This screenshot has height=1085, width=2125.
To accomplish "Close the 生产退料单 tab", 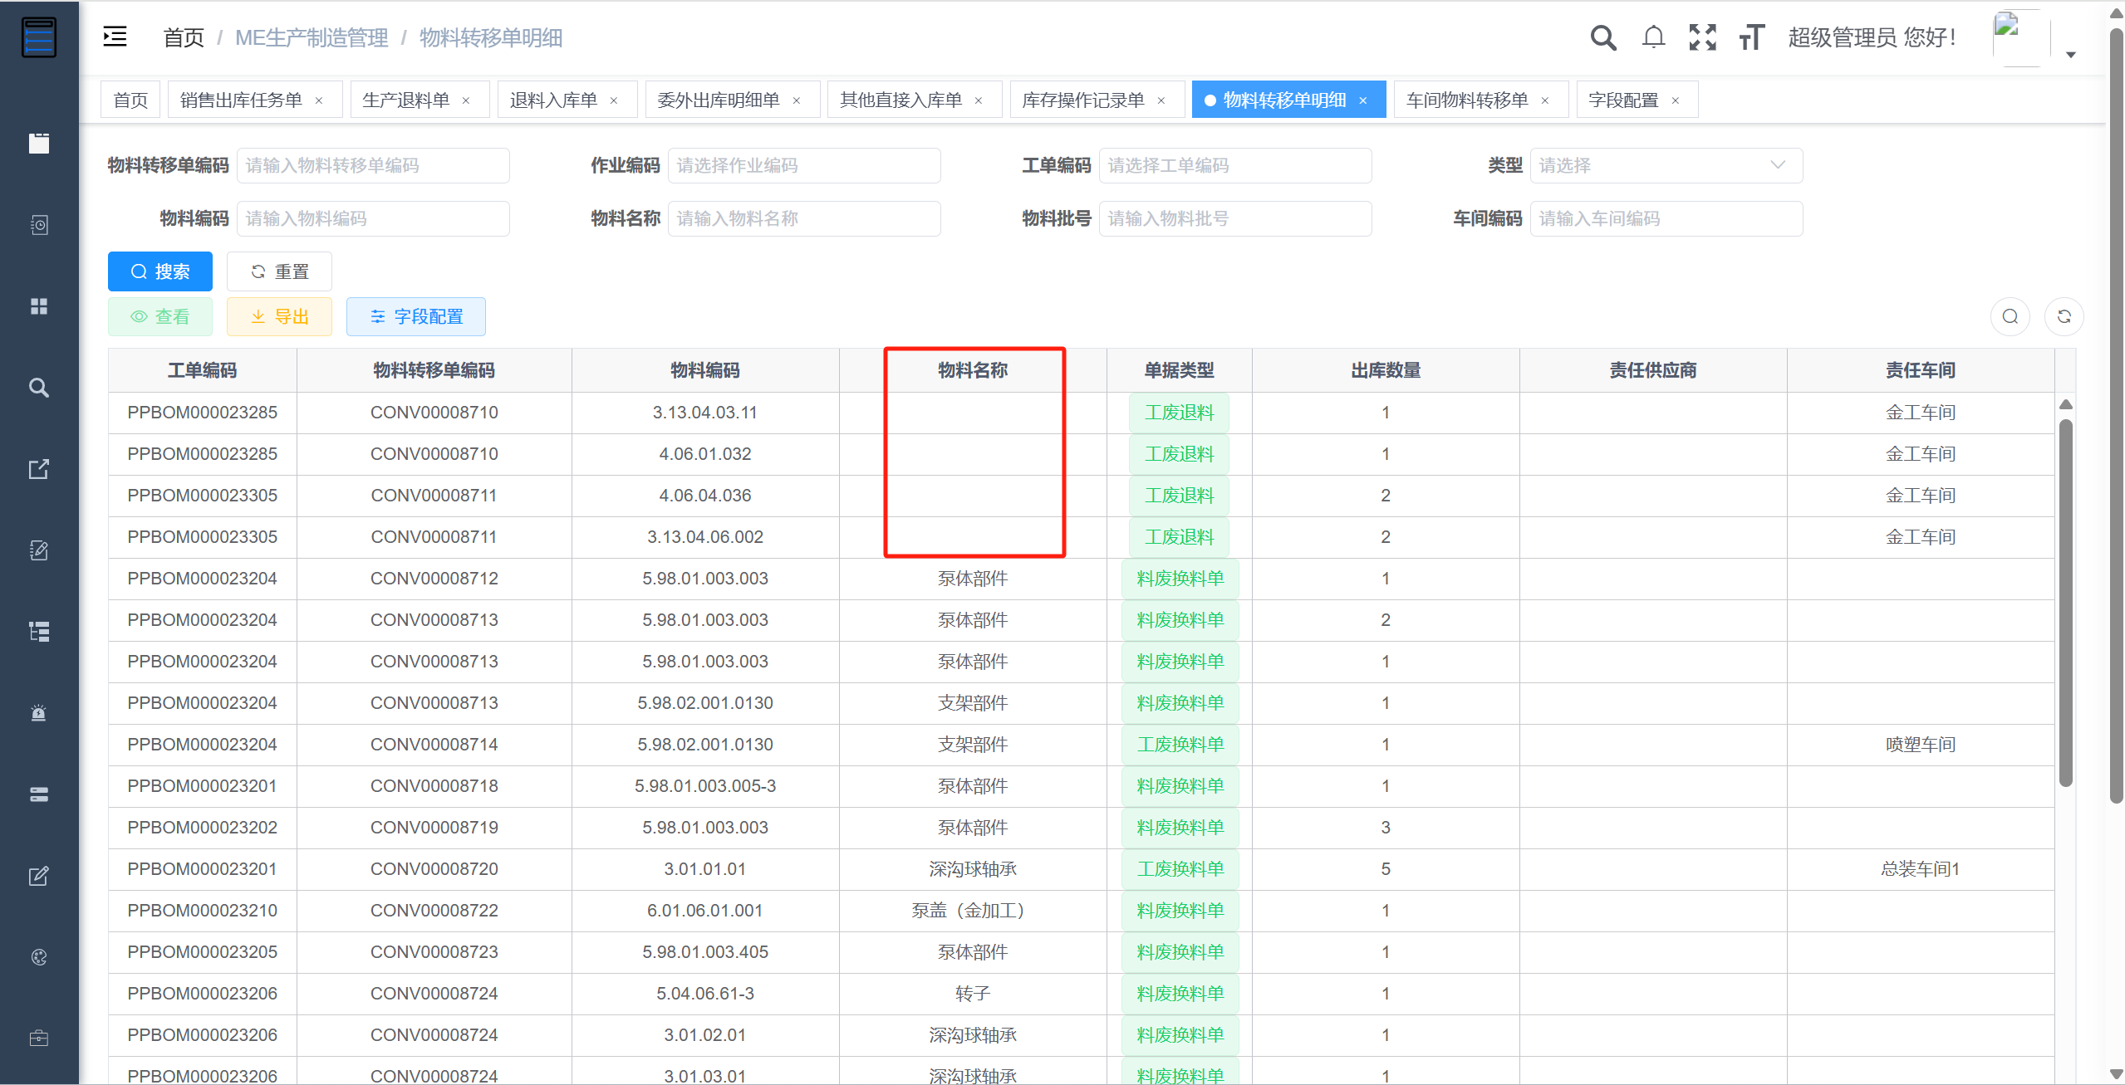I will [x=466, y=100].
